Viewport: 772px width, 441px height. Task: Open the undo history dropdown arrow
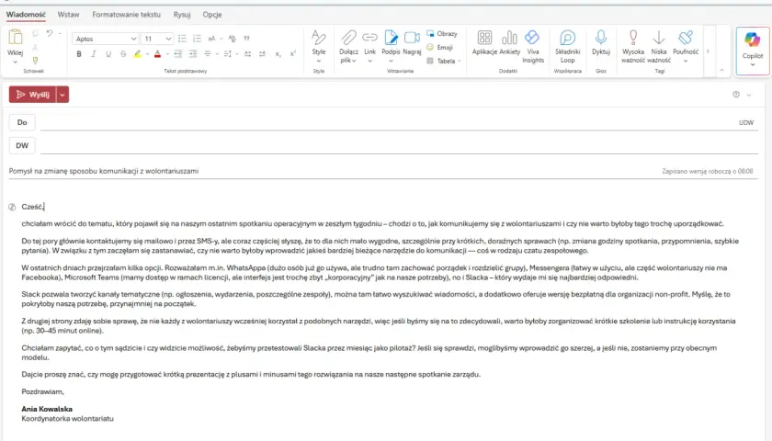pos(60,33)
